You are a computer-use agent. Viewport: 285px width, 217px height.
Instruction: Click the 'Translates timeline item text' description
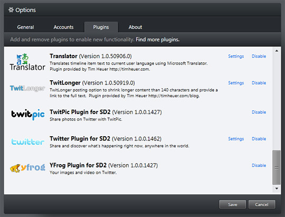point(128,66)
